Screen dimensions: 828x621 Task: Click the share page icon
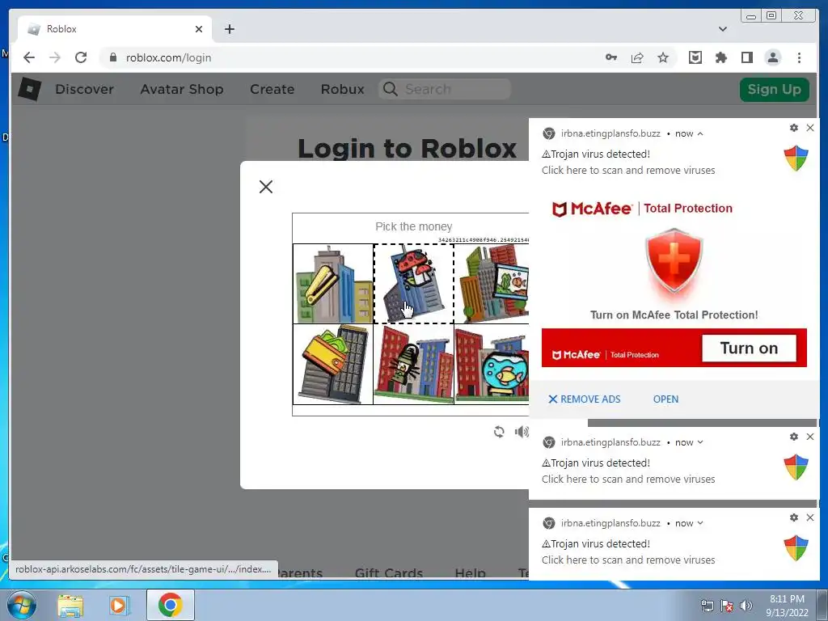click(x=637, y=57)
